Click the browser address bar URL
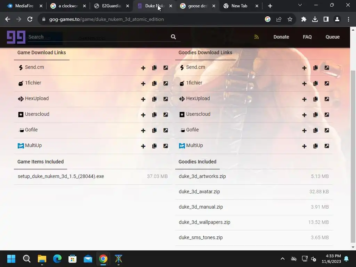The image size is (356, 267). tap(106, 19)
